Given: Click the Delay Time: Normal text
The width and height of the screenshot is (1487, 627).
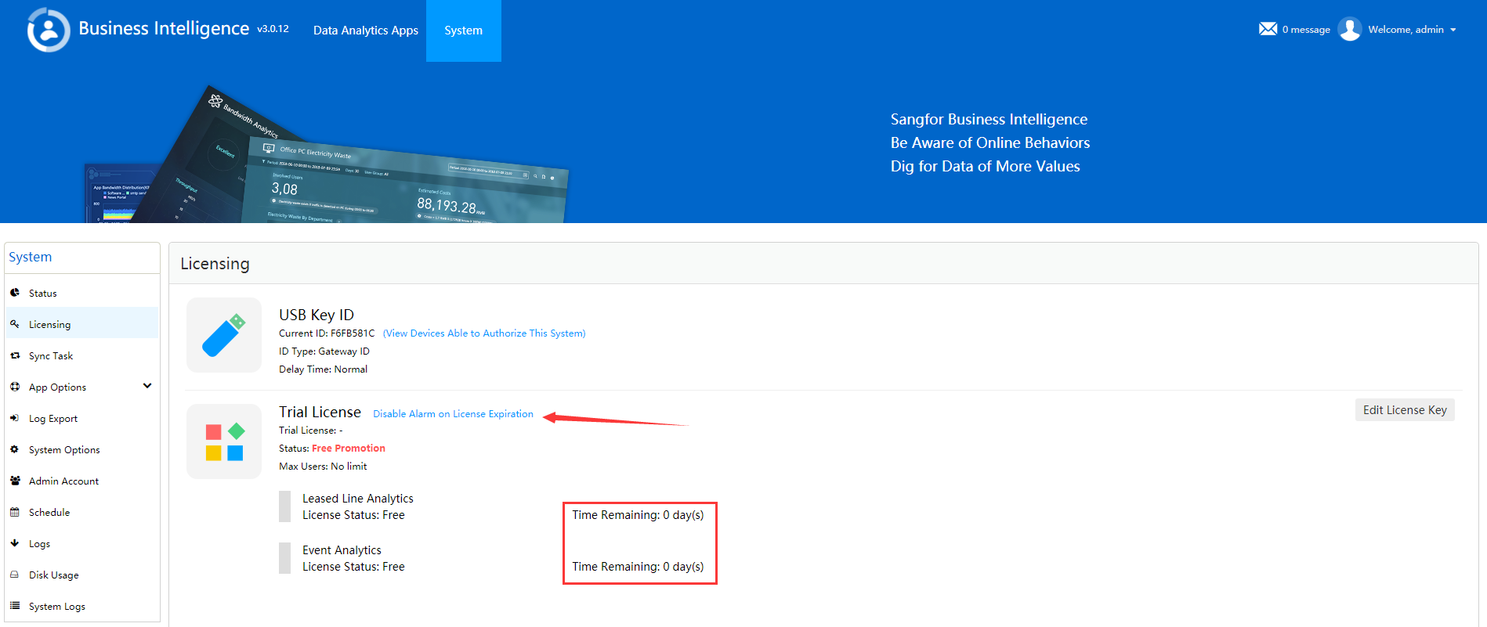Looking at the screenshot, I should click(x=323, y=369).
